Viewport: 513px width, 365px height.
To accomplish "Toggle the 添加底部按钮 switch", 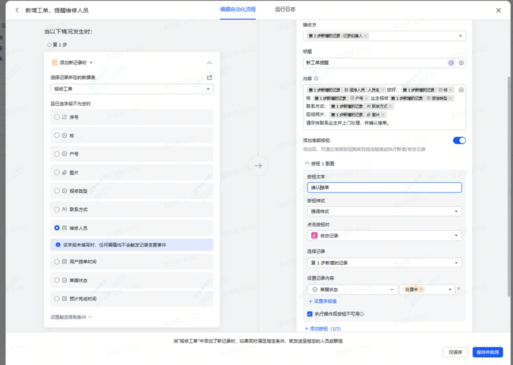I will click(x=459, y=140).
